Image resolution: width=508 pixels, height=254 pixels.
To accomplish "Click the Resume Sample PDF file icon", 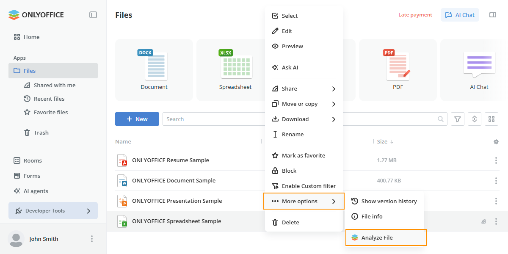I will pyautogui.click(x=122, y=160).
